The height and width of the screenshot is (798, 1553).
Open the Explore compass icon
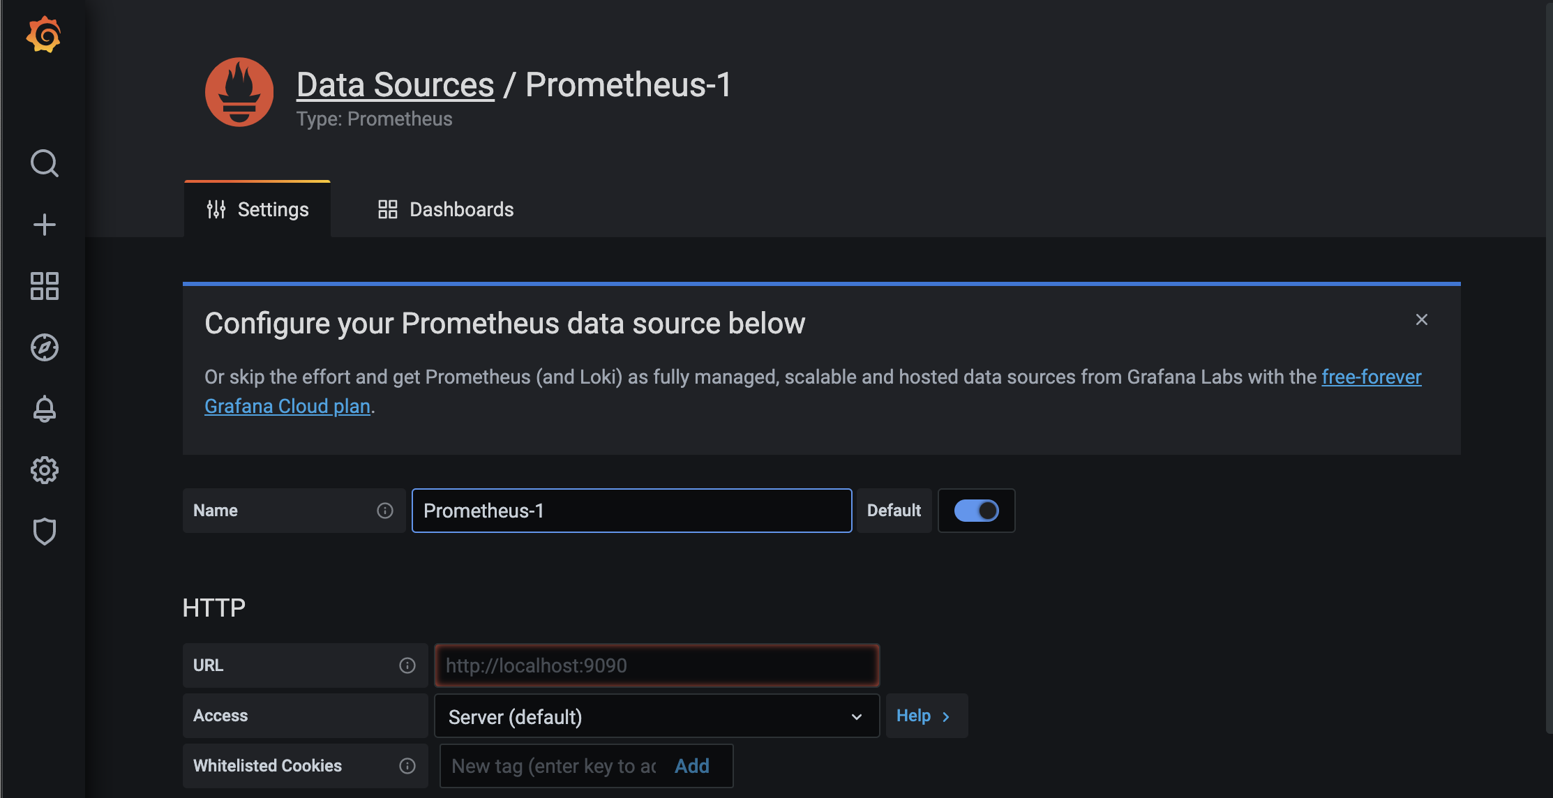45,347
